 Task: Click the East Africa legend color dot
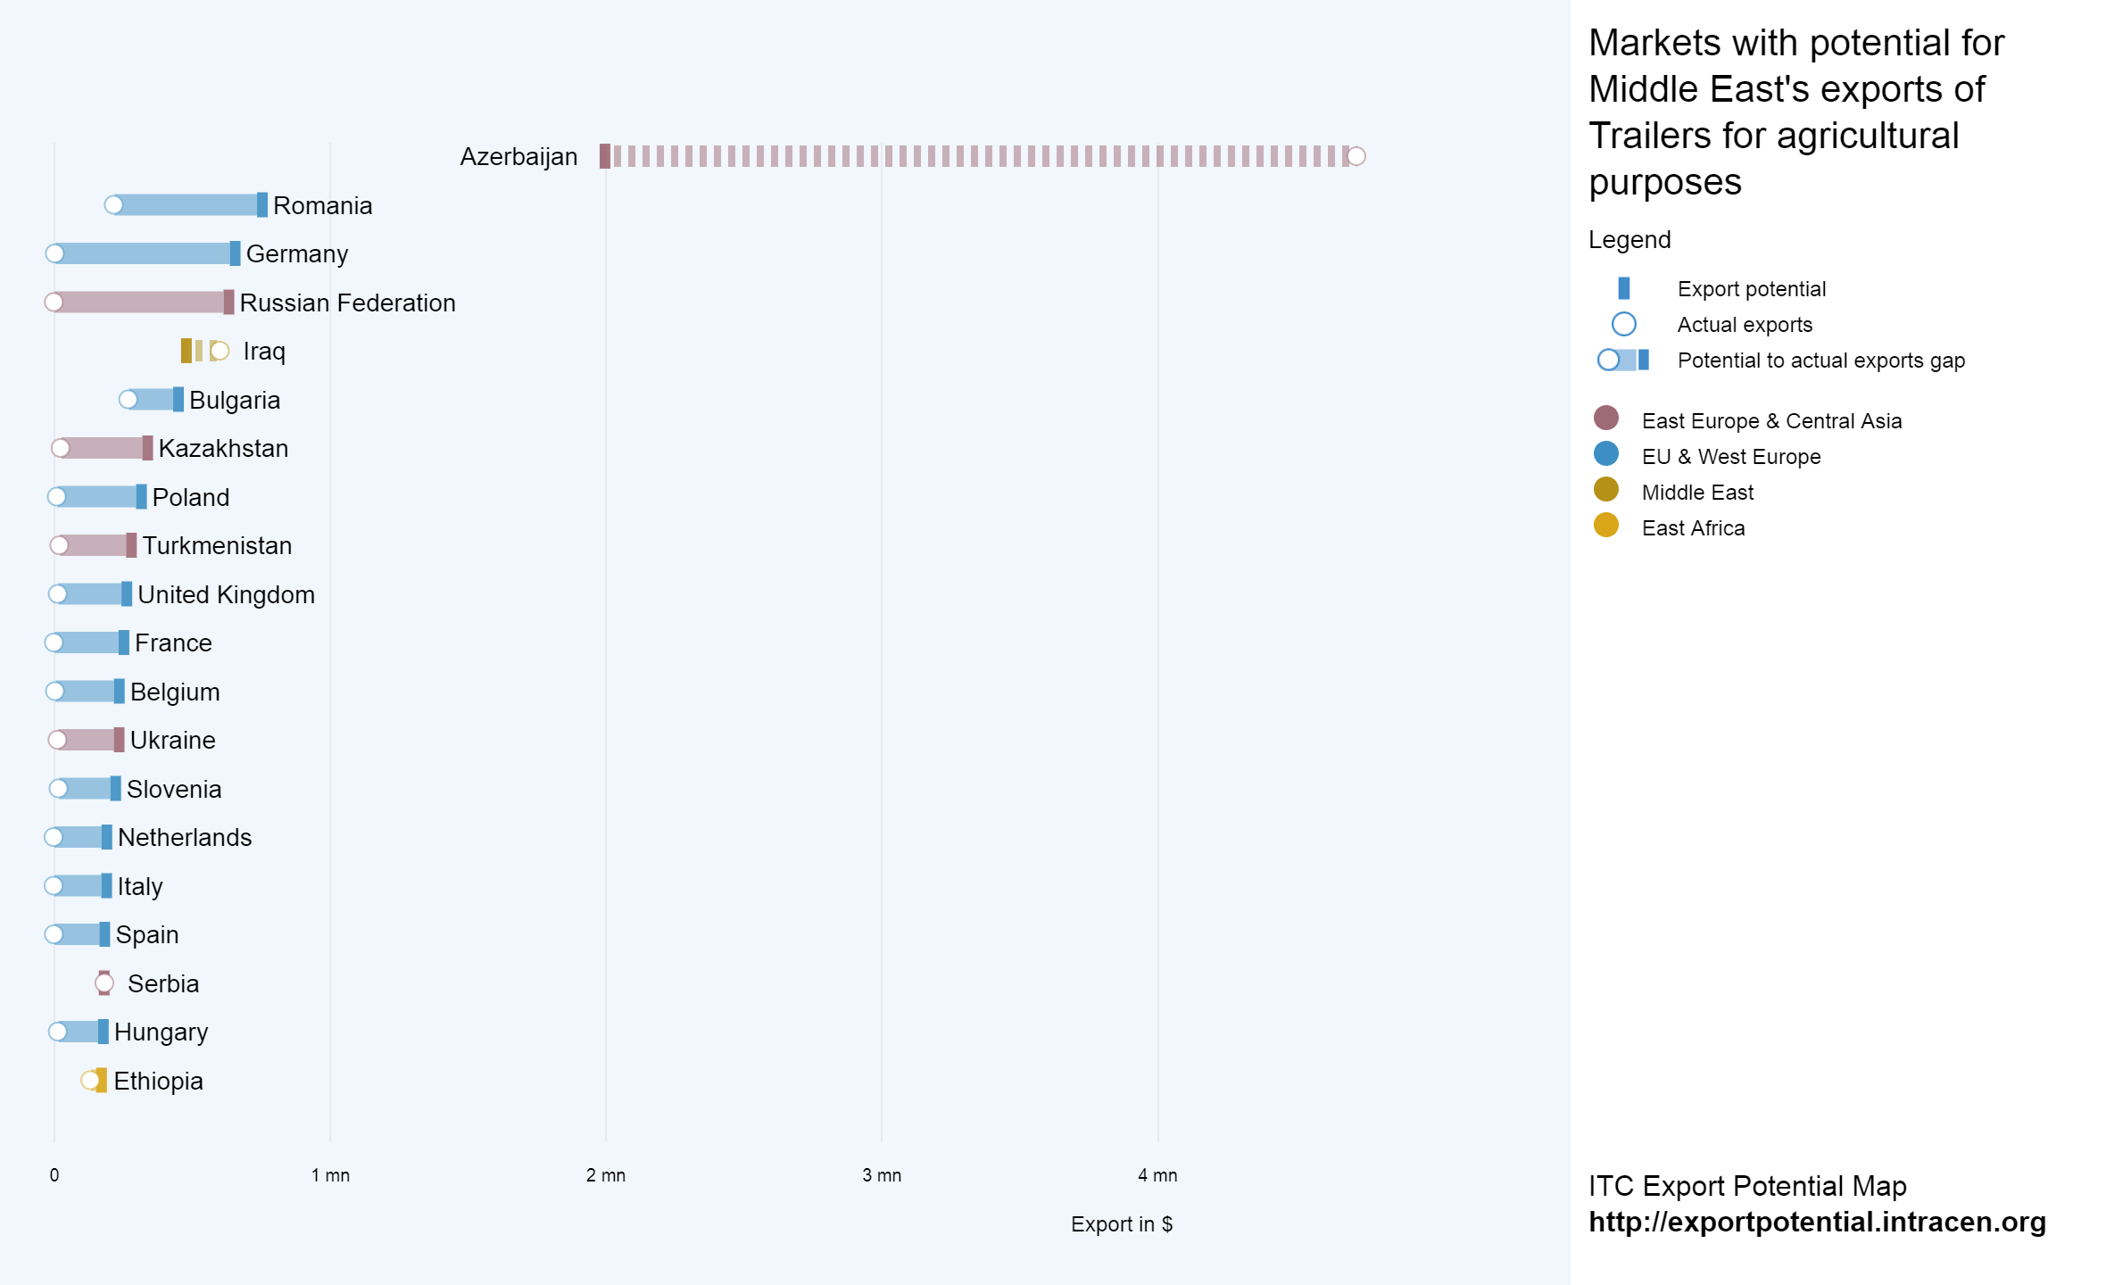point(1605,525)
